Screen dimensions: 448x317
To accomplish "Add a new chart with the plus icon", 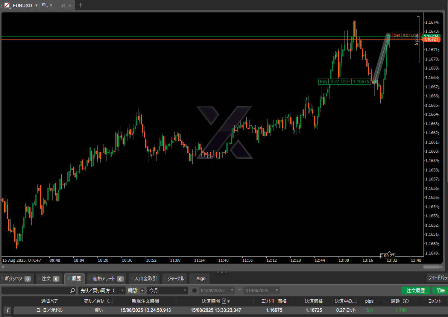I will 80,5.
